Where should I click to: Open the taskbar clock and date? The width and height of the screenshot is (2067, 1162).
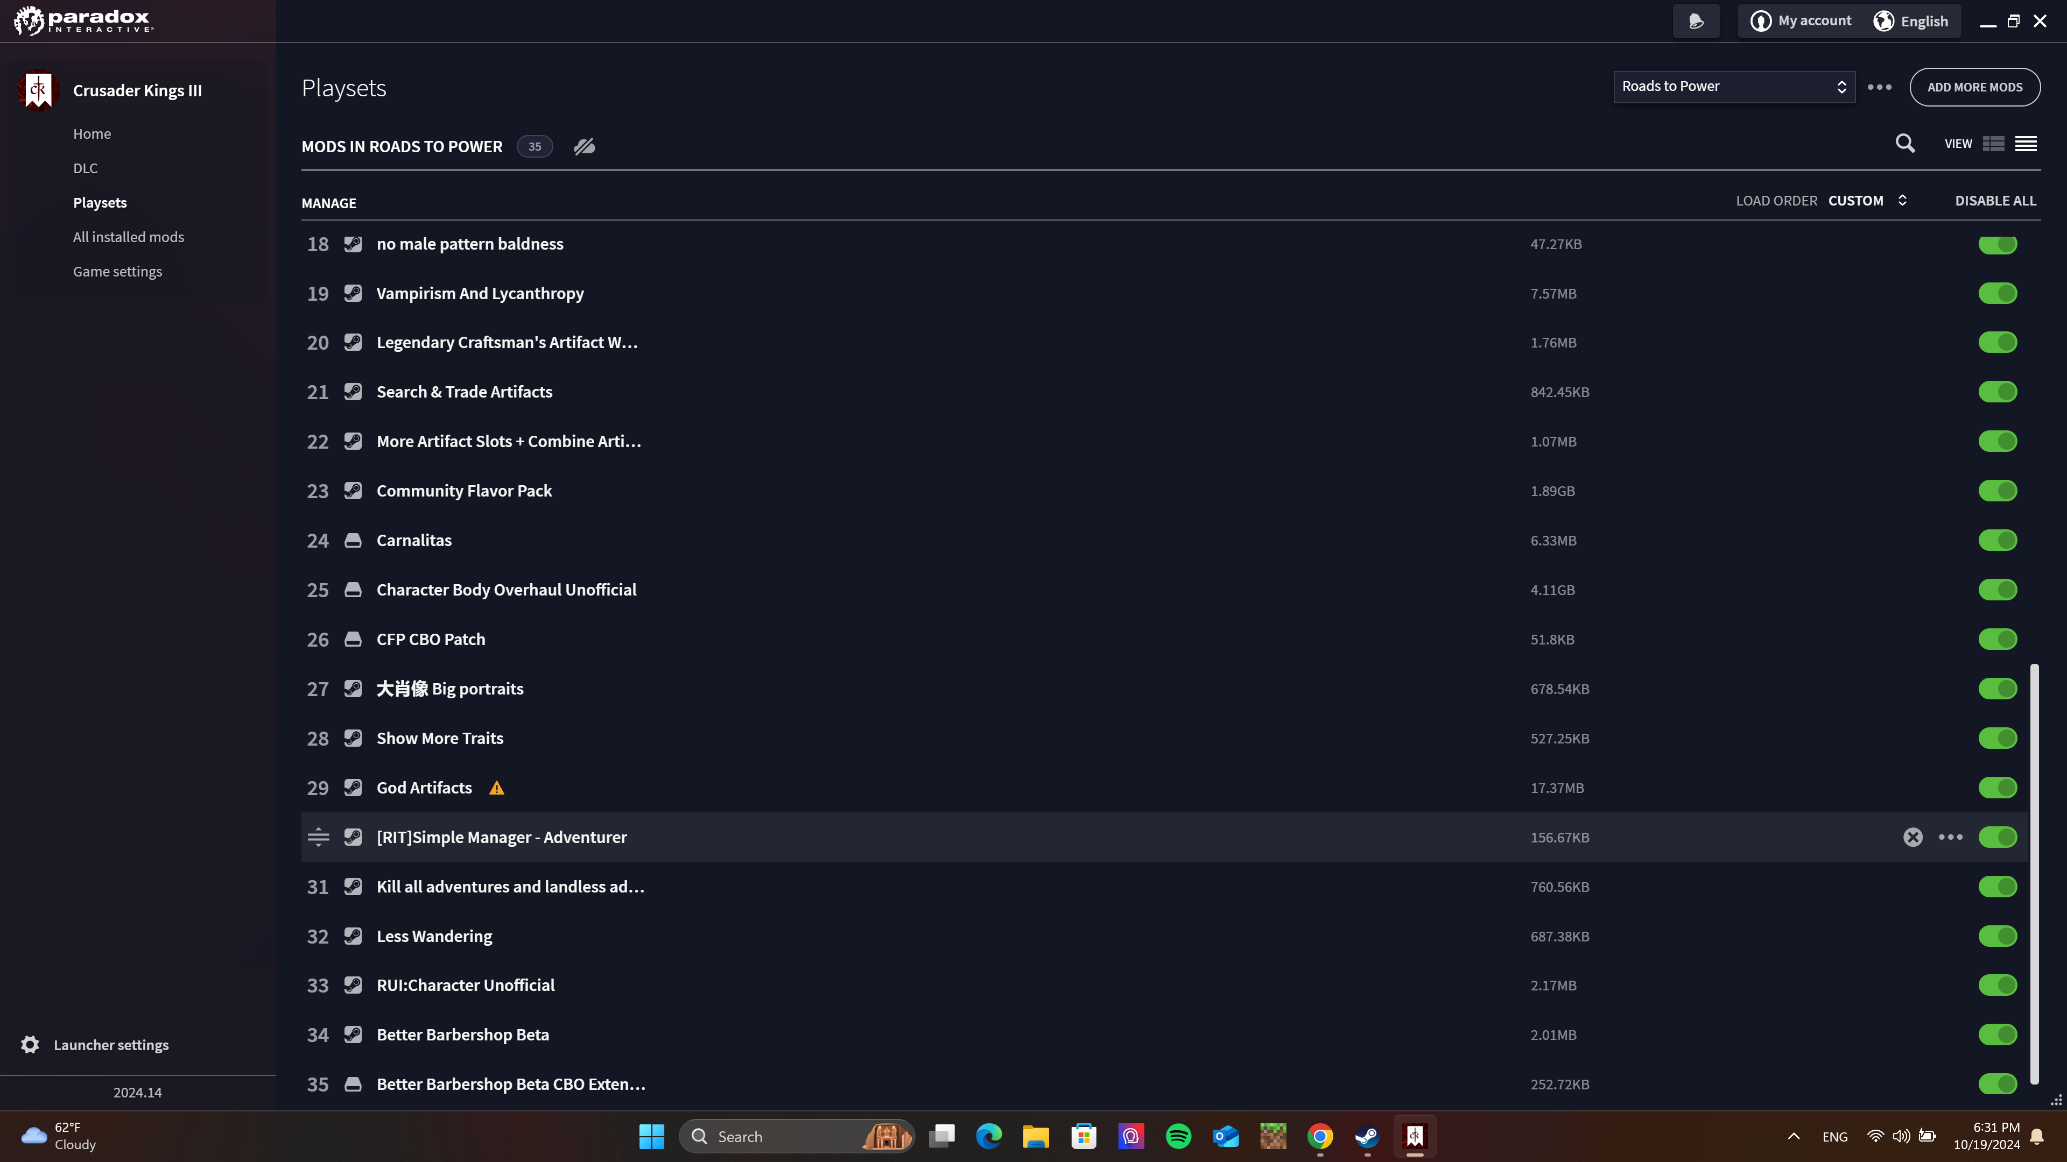(1986, 1136)
